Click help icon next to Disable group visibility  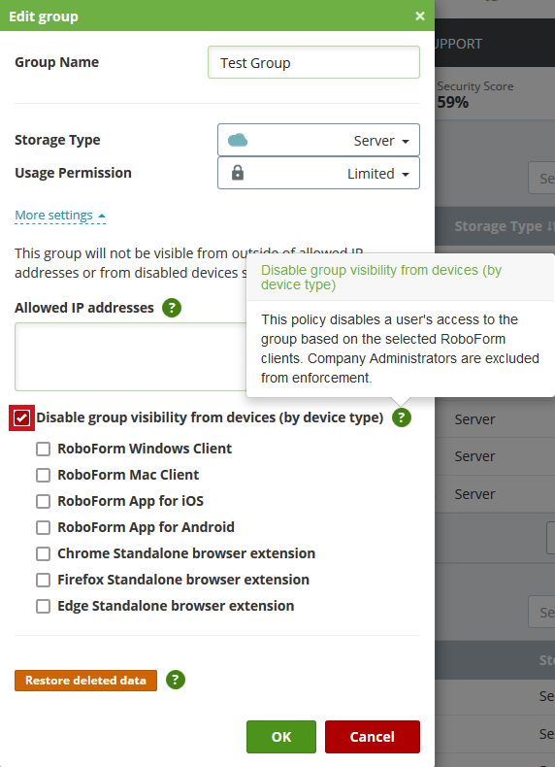tap(402, 417)
